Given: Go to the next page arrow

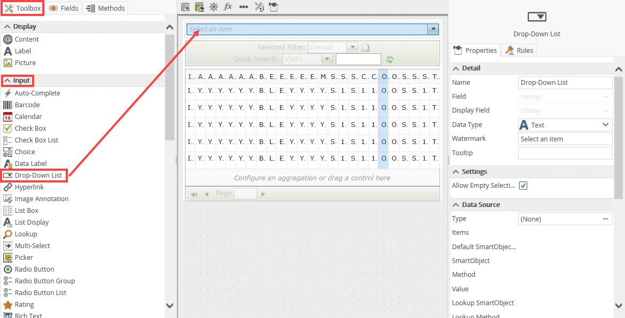Looking at the screenshot, I should tap(263, 194).
